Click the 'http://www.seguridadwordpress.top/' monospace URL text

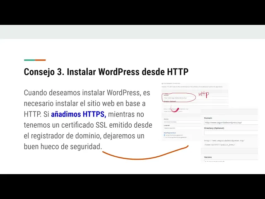[x=224, y=141]
